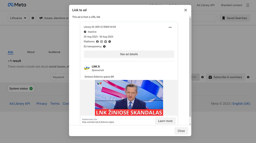Click info icon after Subscribe to summary
Viewport: 256px width, 143px height.
coord(248,77)
